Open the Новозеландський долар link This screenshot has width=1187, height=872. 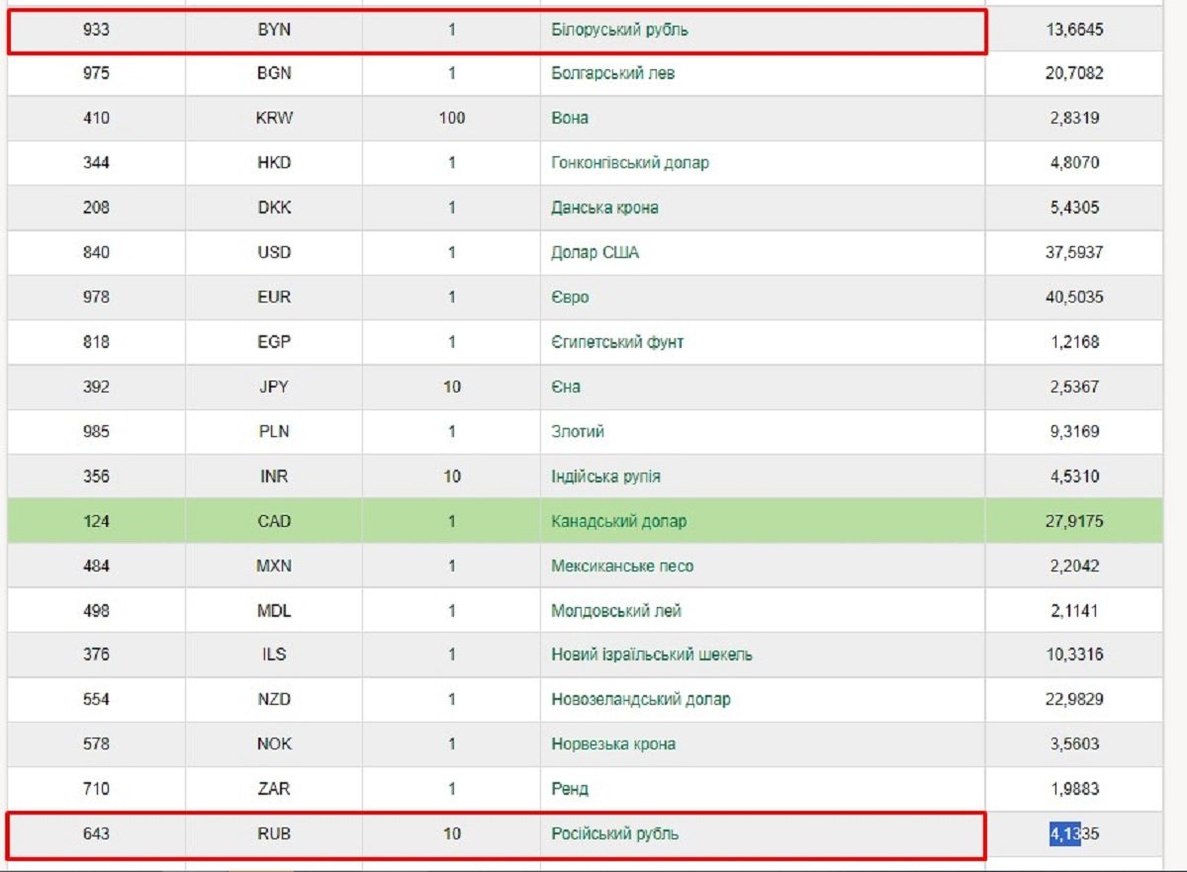click(641, 699)
